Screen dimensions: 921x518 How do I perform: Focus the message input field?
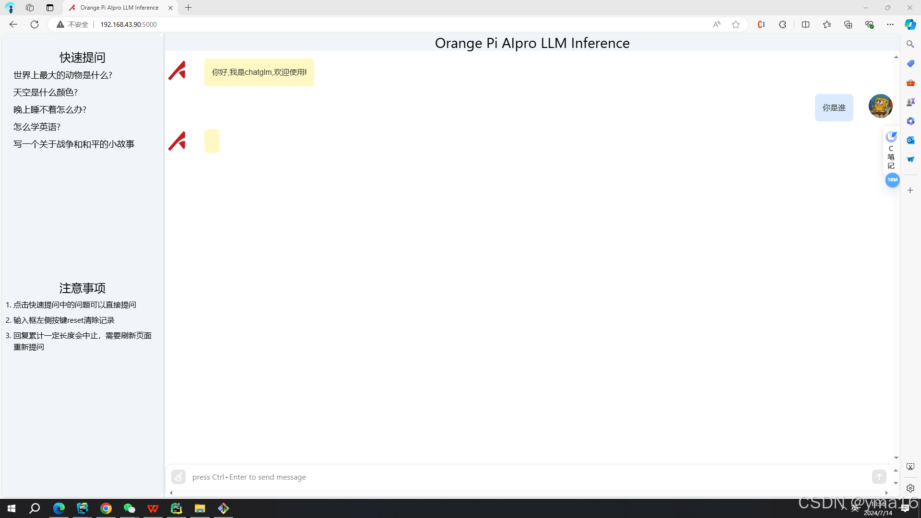coord(528,477)
